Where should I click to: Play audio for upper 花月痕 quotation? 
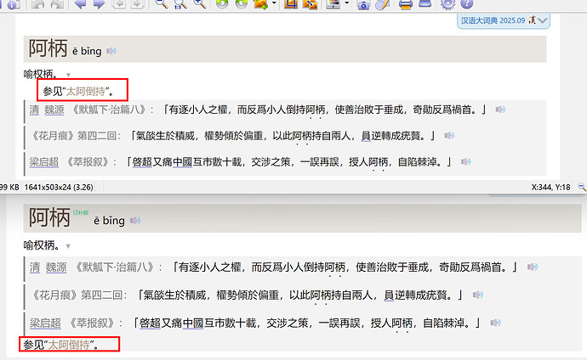coord(449,136)
